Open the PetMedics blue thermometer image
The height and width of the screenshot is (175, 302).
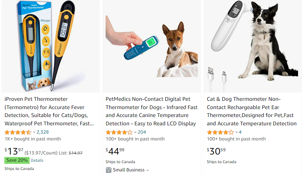152,46
